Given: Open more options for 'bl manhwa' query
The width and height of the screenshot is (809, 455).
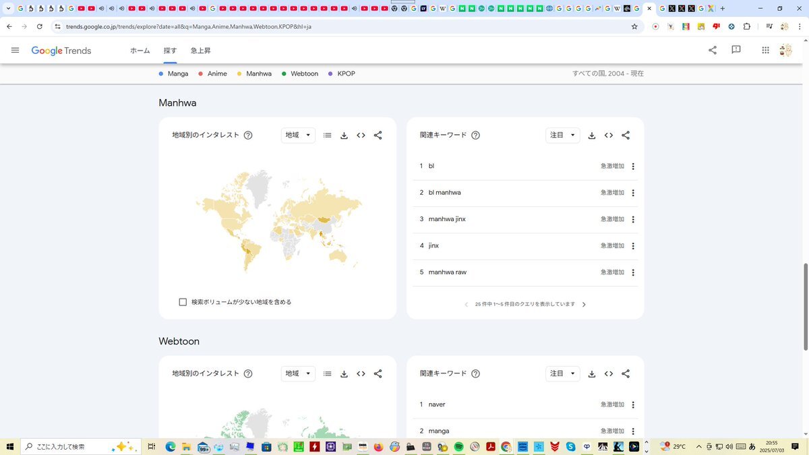Looking at the screenshot, I should pyautogui.click(x=633, y=193).
